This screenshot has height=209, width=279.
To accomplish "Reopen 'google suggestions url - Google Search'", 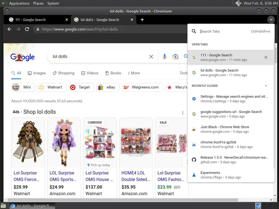I will 231,114.
